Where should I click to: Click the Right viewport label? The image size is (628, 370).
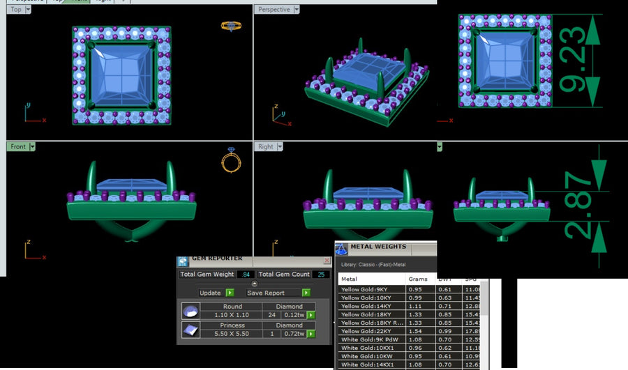click(x=266, y=147)
